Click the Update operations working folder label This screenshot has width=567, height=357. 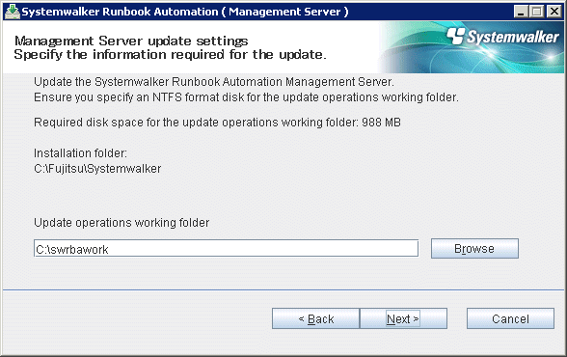click(x=121, y=223)
